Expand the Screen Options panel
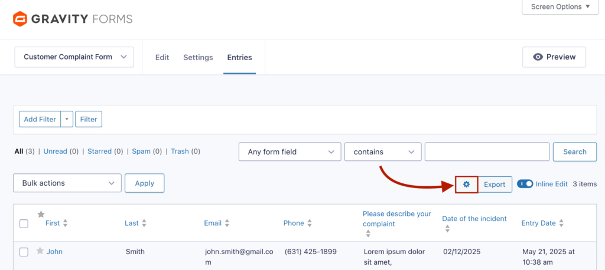This screenshot has height=270, width=605. tap(560, 7)
